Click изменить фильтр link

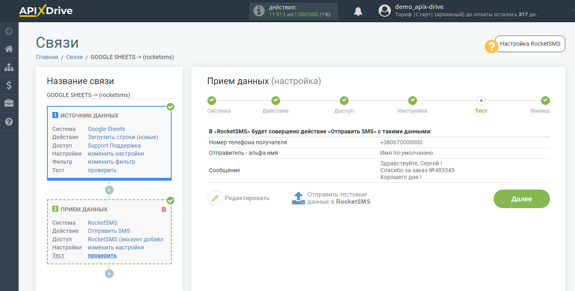(x=111, y=162)
